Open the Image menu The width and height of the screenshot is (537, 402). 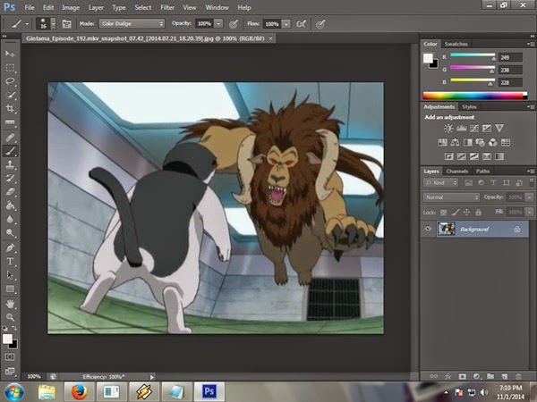(x=71, y=7)
